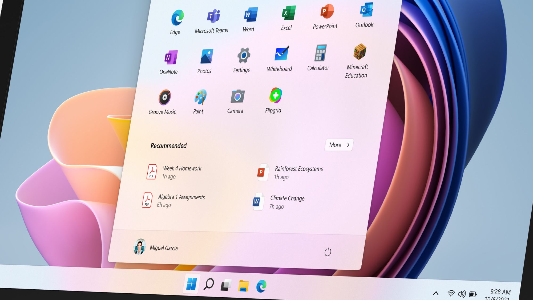533x300 pixels.
Task: Open Minecraft Education
Action: (x=360, y=52)
